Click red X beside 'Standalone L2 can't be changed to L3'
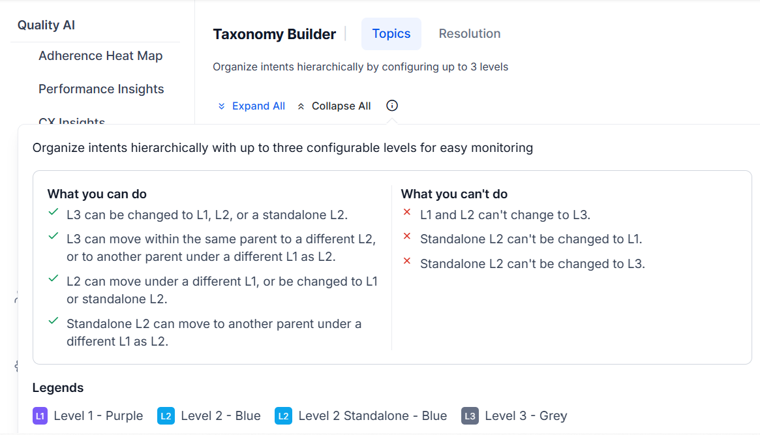Screen dimensions: 760x435 click(407, 262)
